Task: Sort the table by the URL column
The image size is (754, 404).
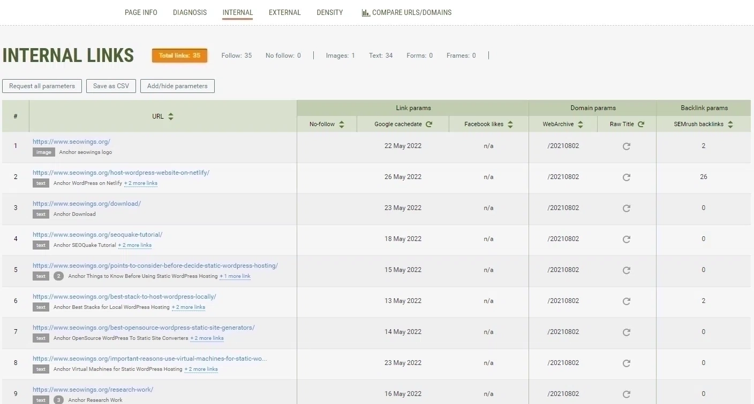Action: pos(170,116)
